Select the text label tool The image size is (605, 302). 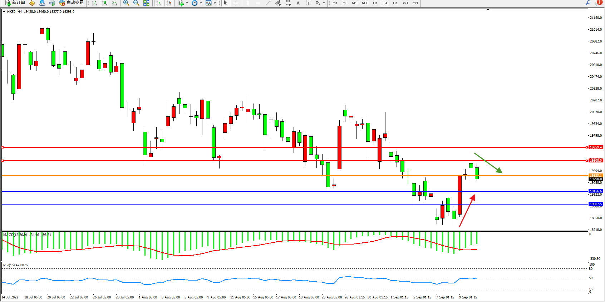tap(298, 3)
